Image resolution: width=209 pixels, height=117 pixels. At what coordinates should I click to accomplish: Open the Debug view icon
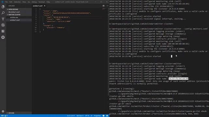click(x=3, y=25)
